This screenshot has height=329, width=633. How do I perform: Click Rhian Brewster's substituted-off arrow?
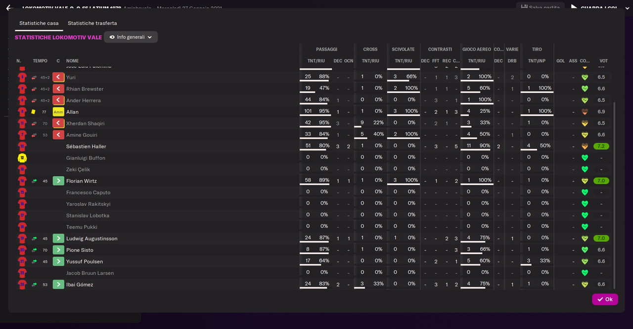pos(58,89)
